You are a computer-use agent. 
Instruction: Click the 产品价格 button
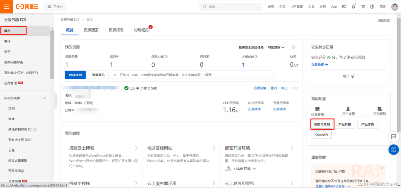(x=345, y=124)
